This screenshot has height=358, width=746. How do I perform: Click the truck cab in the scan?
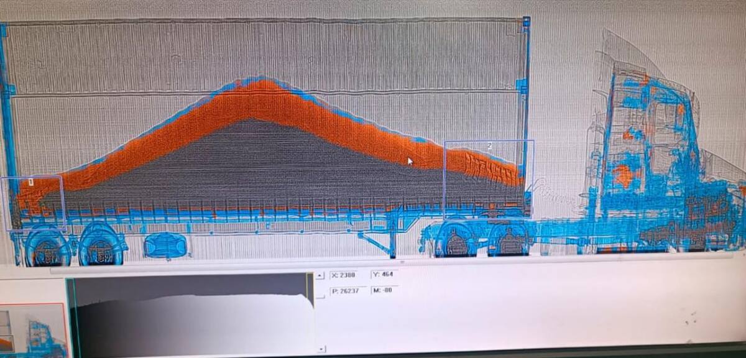click(x=653, y=155)
